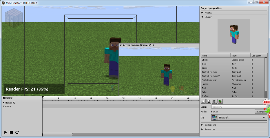Viewport: 270px width, 138px height.
Task: Stop the animation playback
Action: (11, 132)
